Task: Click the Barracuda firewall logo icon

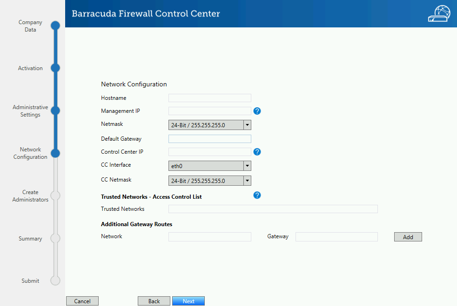Action: 439,13
